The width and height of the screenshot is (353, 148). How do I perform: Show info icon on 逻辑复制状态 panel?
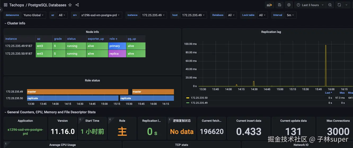pos(170,119)
